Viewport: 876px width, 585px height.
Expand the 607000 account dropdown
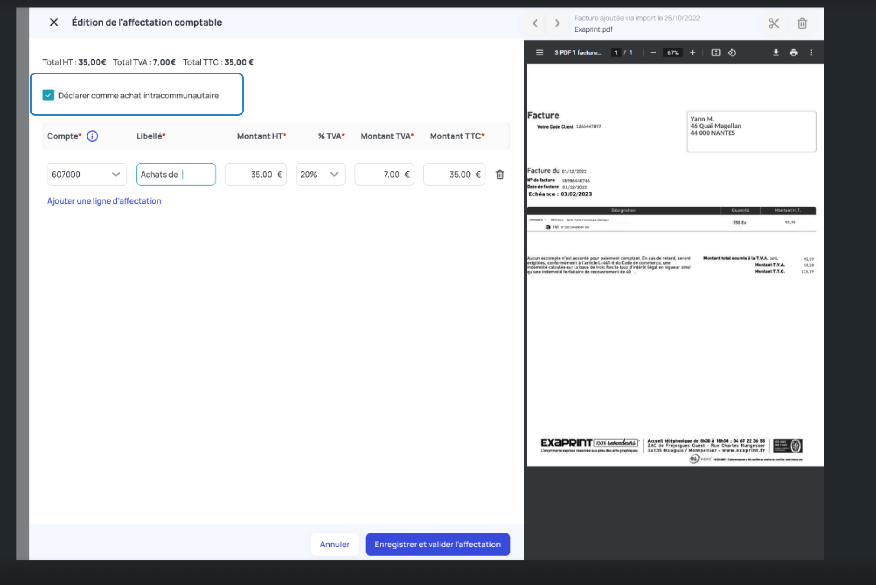[x=116, y=175]
